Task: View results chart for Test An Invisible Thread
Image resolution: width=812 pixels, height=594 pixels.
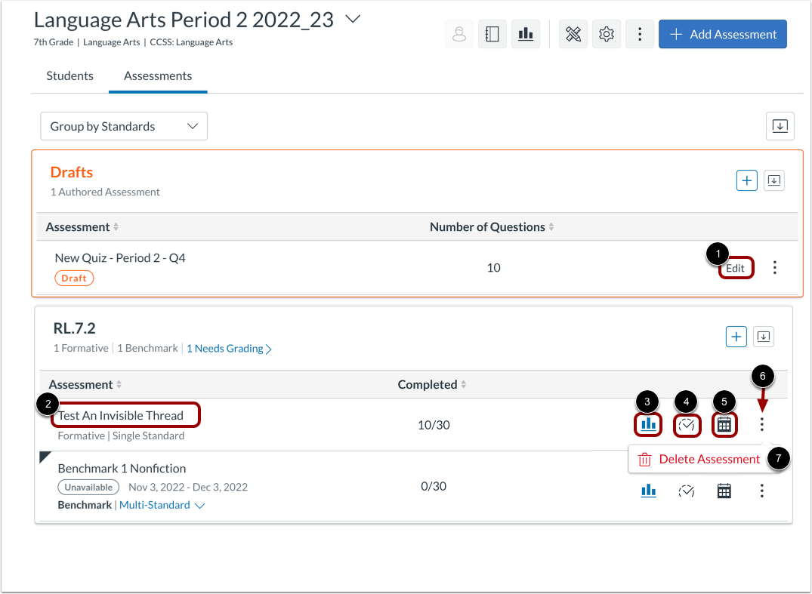Action: pos(648,425)
